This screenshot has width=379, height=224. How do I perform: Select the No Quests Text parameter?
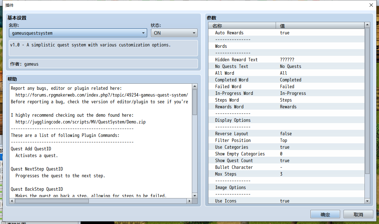click(x=286, y=66)
